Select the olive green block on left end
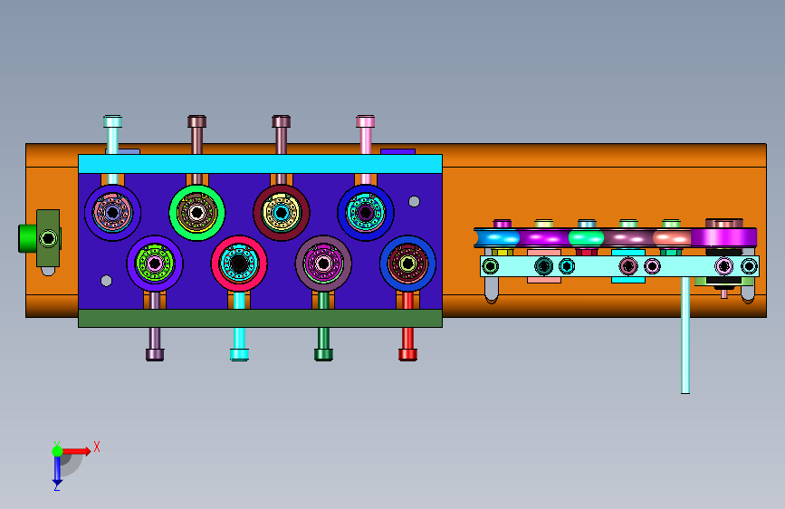This screenshot has height=509, width=785. [48, 238]
